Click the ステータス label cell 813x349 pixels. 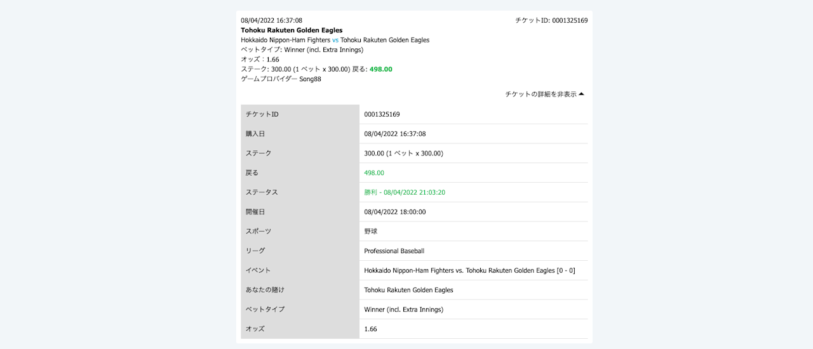click(300, 192)
